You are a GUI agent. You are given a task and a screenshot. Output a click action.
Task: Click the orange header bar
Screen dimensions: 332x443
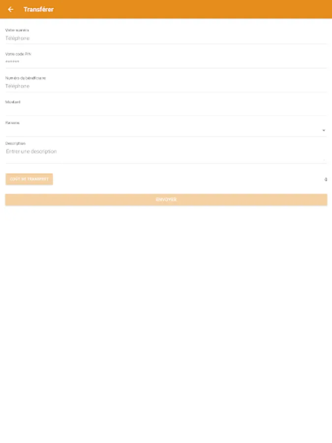point(166,9)
